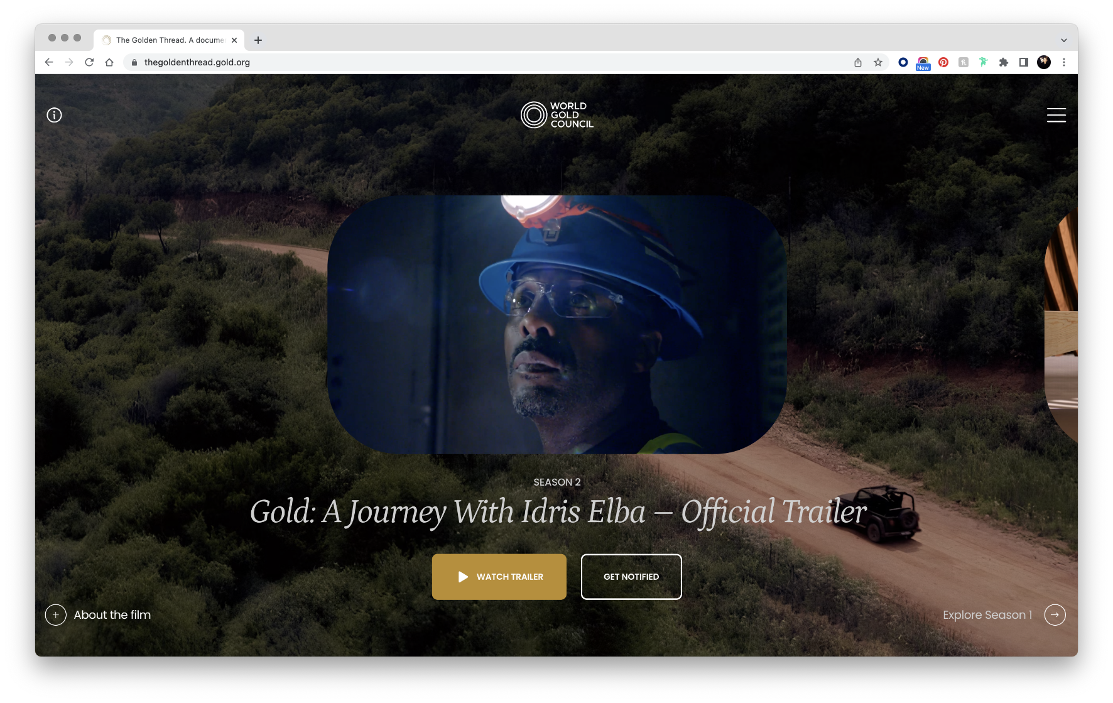Screen dimensions: 1113x703
Task: Click the SEASON 2 label
Action: click(x=557, y=482)
